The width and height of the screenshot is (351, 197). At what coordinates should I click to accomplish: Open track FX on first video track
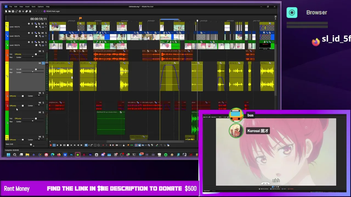(x=39, y=24)
